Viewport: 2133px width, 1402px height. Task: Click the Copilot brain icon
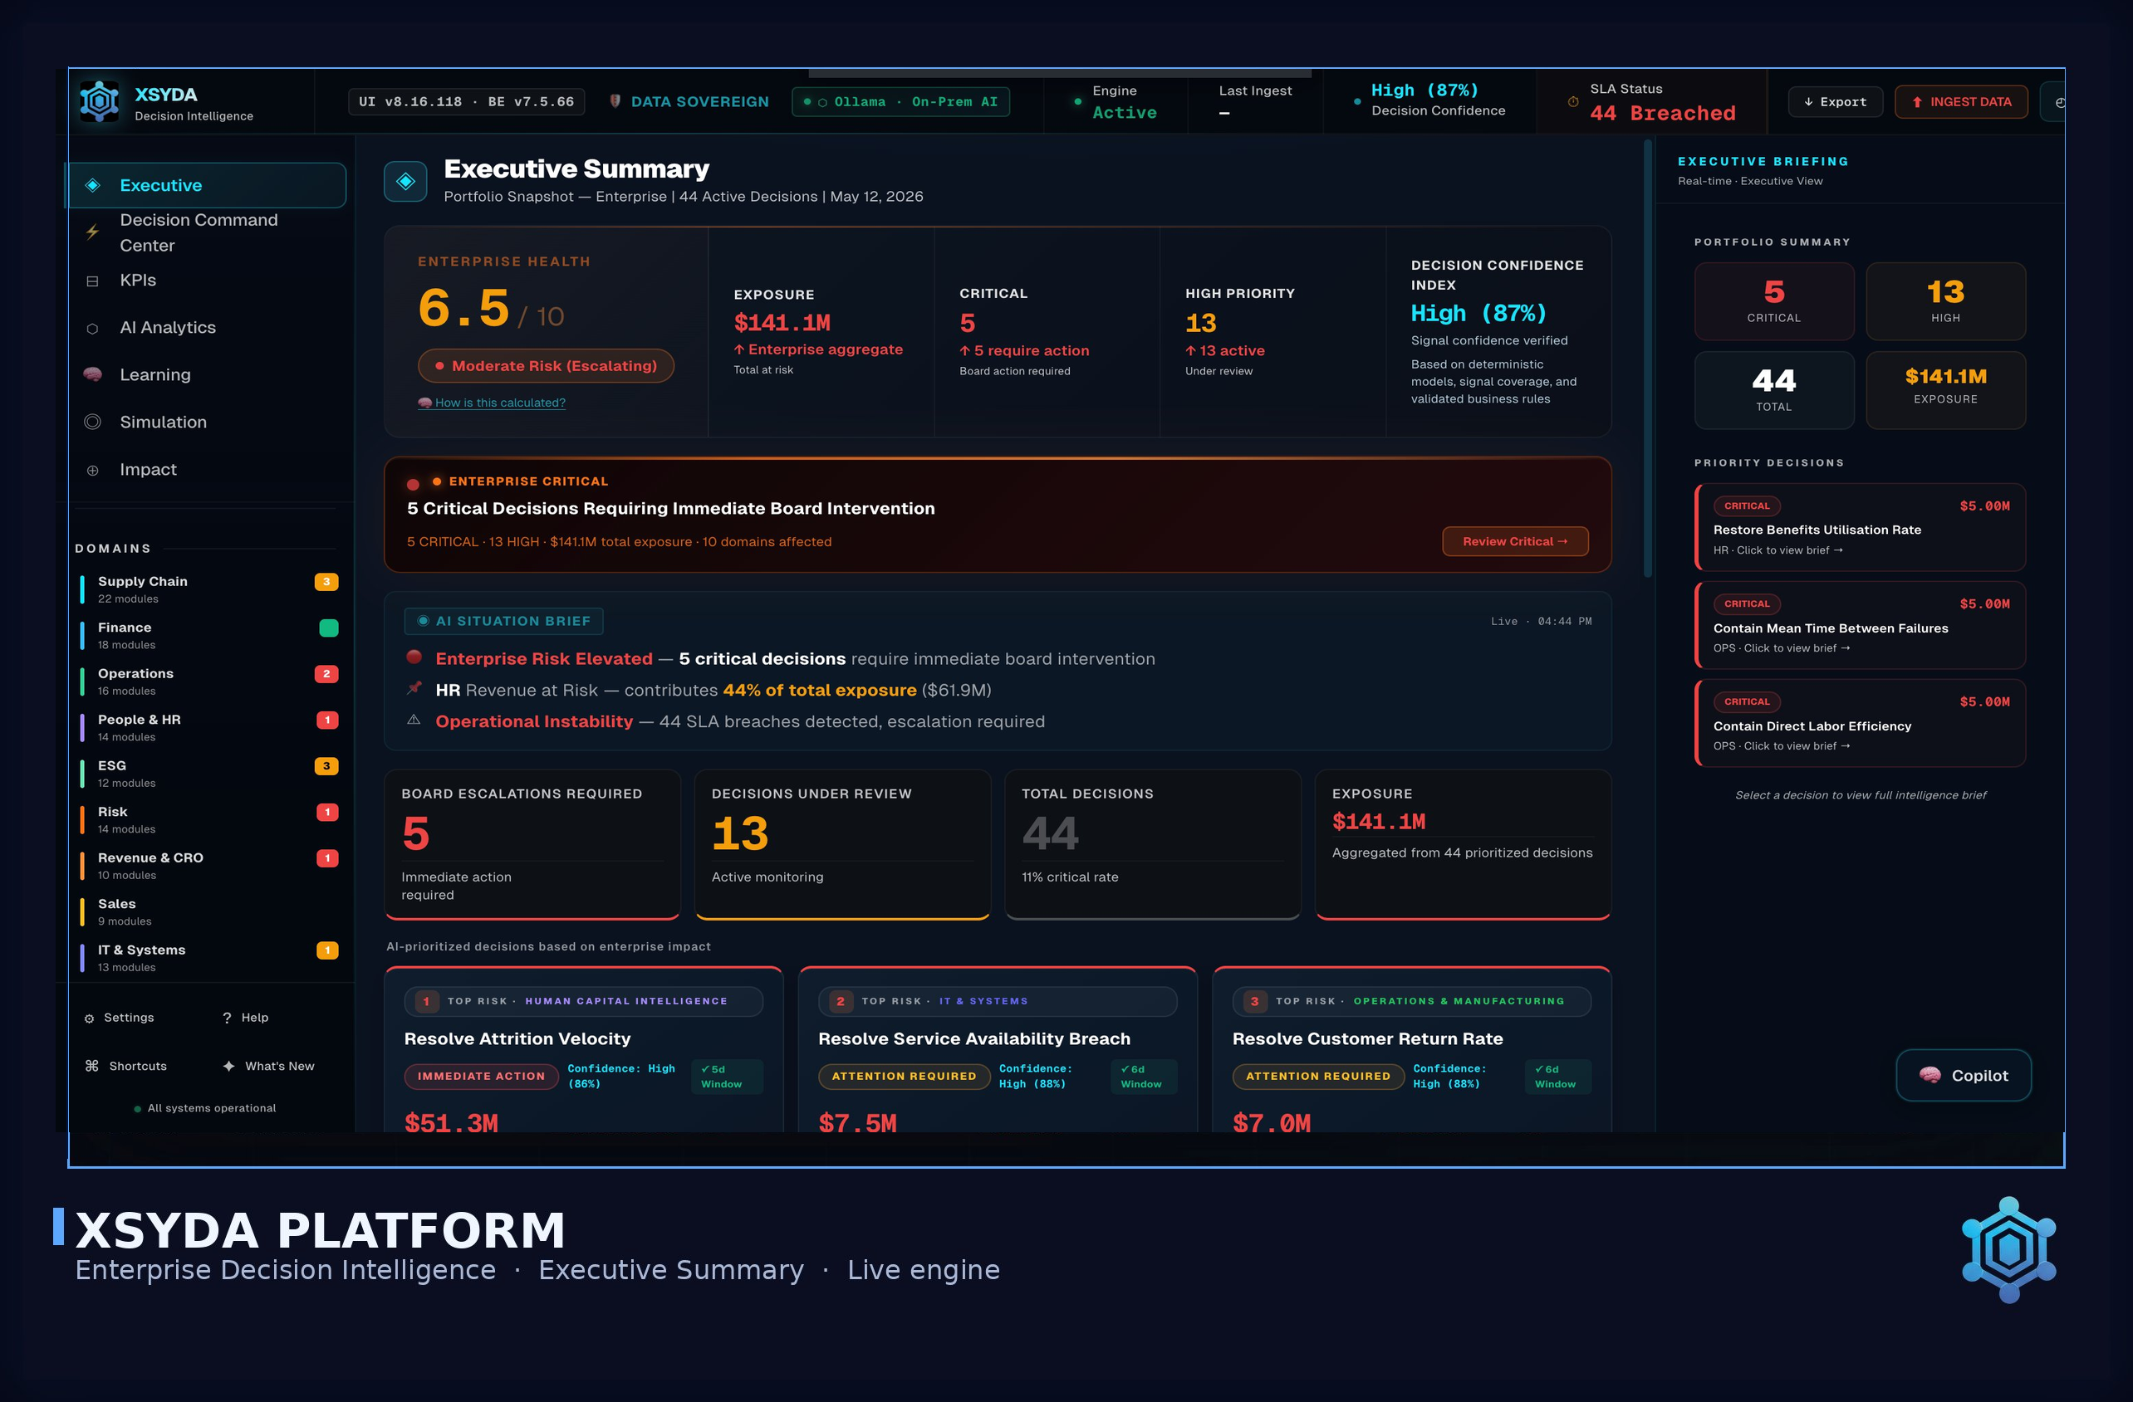tap(1930, 1075)
